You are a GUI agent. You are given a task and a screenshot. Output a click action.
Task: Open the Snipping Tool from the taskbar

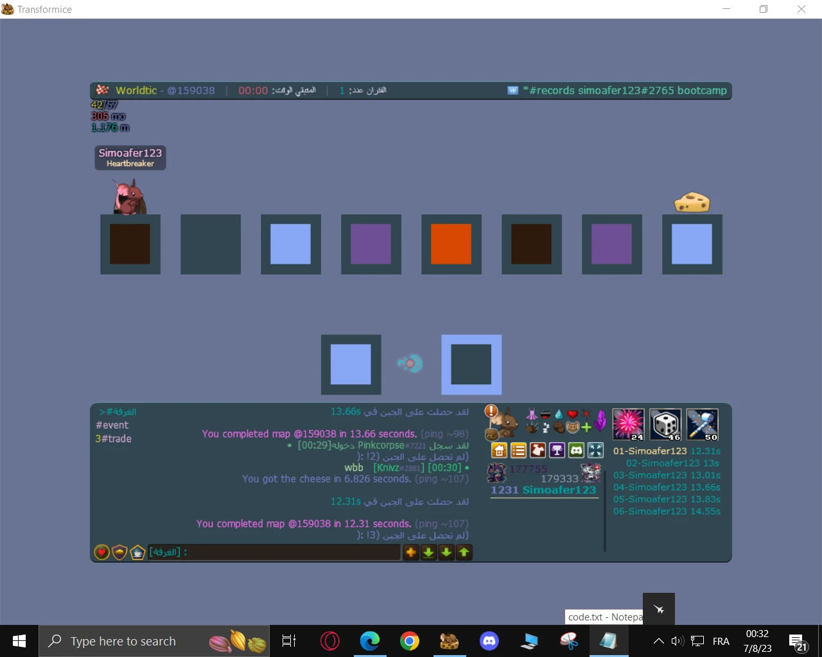point(569,641)
